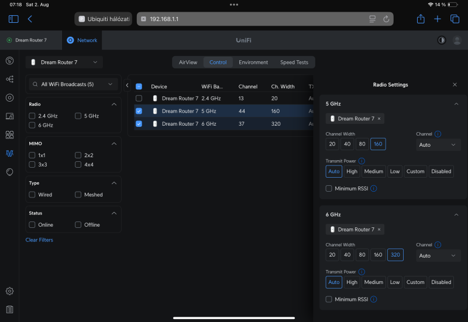
Task: Open the system log icon in the sidebar
Action: 9,310
